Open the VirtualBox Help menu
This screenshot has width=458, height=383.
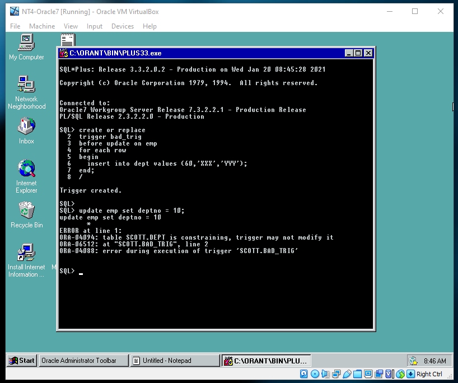point(150,26)
